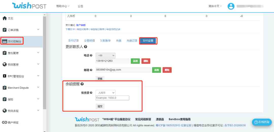Viewport: 274px width, 132px height.
Task: Expand the 订单详情 sidebar chevron
Action: [x=38, y=30]
